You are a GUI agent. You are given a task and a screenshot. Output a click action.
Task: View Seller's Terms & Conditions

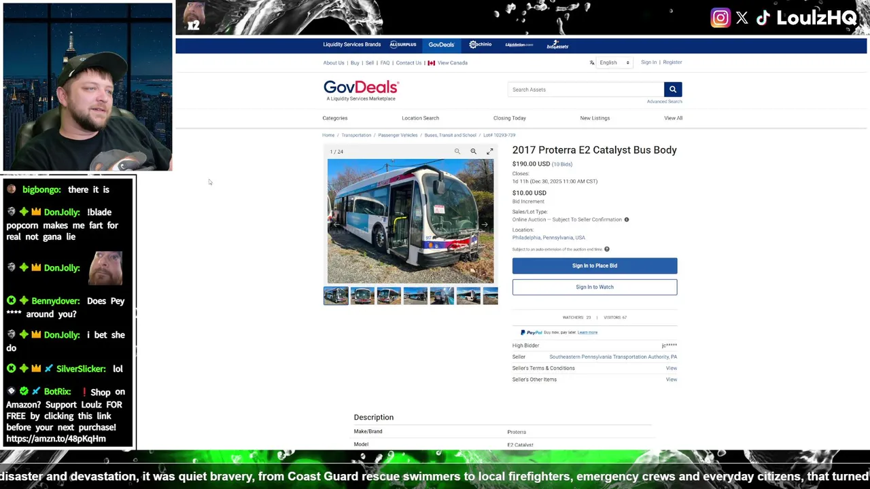(672, 368)
